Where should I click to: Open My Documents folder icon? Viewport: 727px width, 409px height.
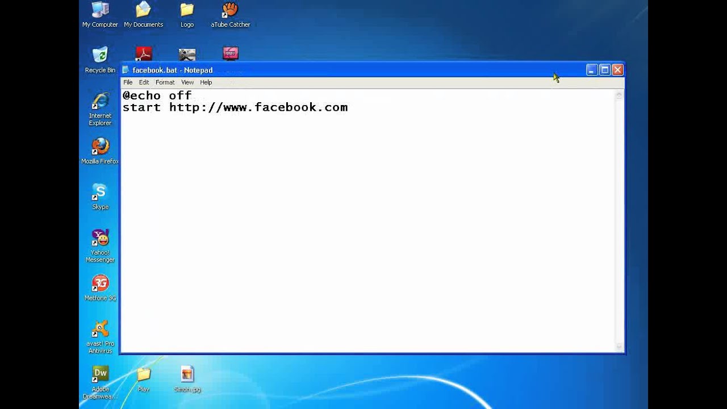pos(144,15)
